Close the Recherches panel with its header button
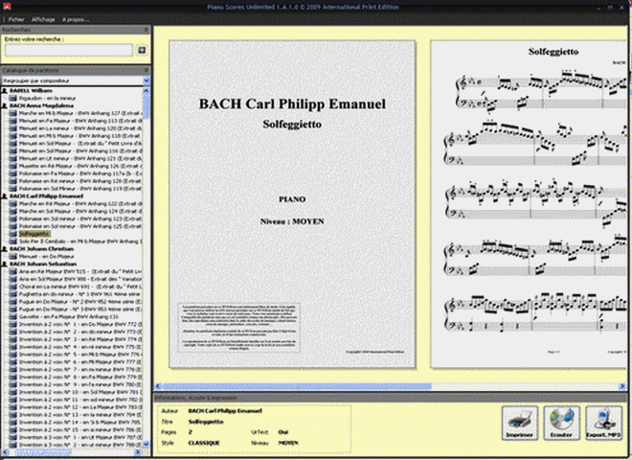 (x=147, y=30)
